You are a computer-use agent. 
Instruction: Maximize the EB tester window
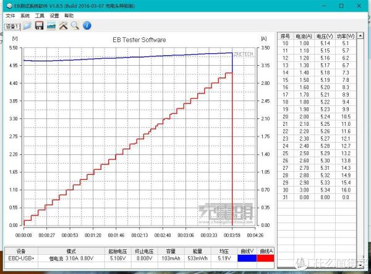[341, 6]
